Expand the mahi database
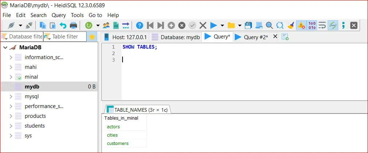 [x=11, y=67]
